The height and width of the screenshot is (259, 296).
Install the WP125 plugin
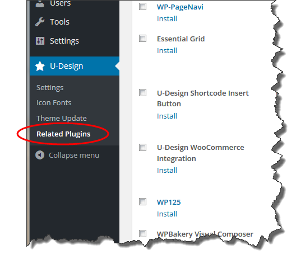point(167,214)
